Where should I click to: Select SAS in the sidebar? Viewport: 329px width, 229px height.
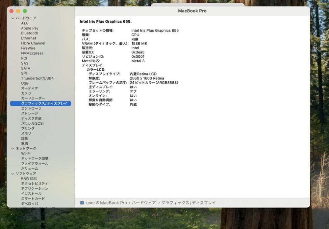25,63
